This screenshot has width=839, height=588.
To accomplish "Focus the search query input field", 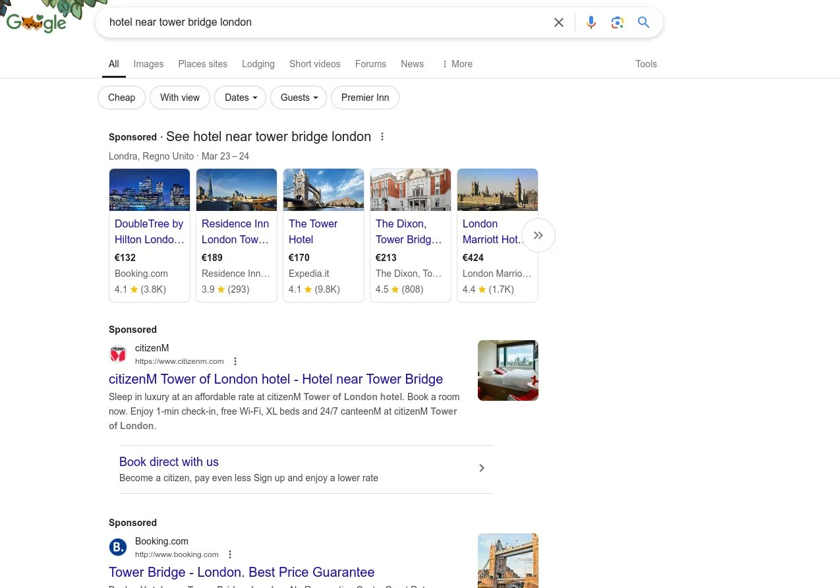I will 326,22.
